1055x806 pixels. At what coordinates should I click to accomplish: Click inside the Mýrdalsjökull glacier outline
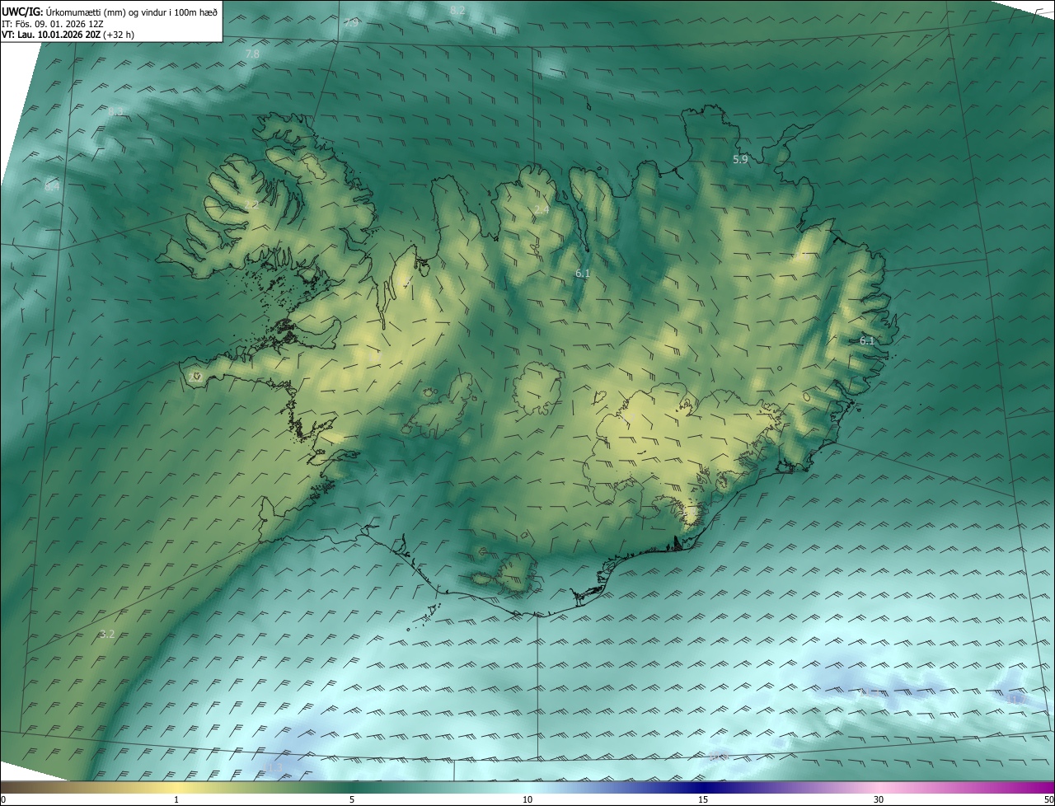pos(518,572)
